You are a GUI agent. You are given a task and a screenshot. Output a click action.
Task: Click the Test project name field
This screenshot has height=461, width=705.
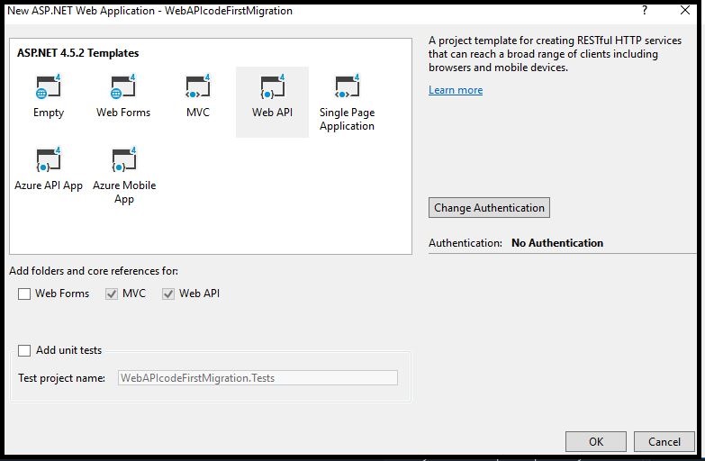pyautogui.click(x=258, y=378)
